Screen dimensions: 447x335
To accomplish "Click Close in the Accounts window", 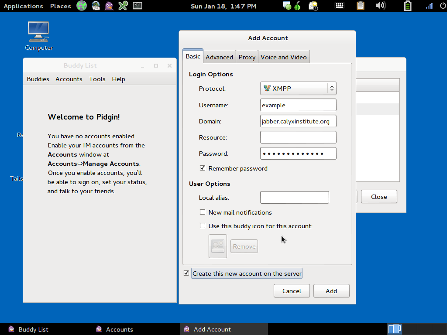I will click(379, 197).
